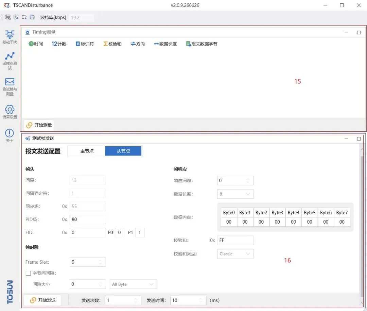The height and width of the screenshot is (311, 367).
Task: Minimize the 测试帧发送 panel
Action: pyautogui.click(x=346, y=138)
